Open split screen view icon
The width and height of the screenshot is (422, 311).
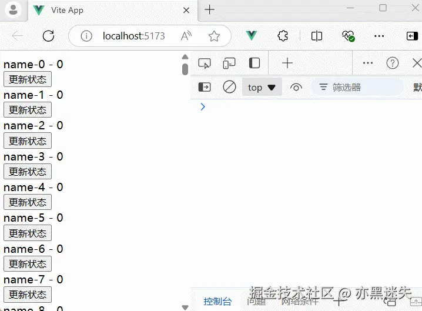point(316,36)
